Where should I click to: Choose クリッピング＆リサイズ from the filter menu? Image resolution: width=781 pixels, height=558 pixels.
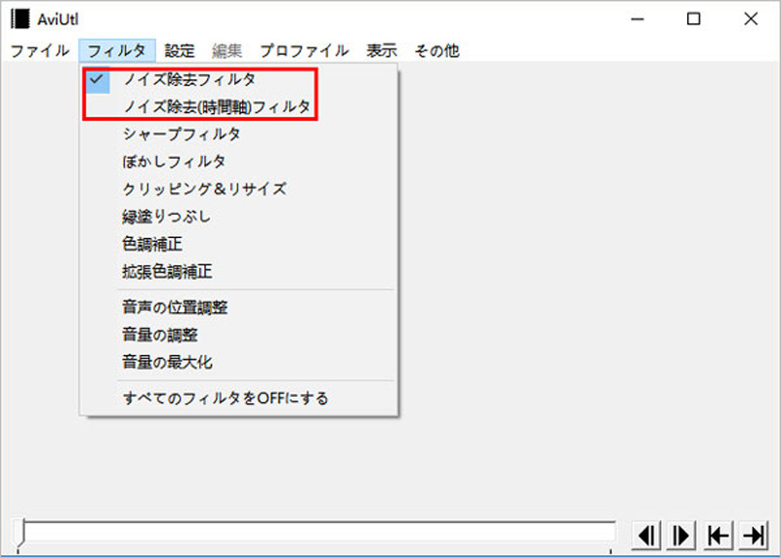tap(204, 189)
